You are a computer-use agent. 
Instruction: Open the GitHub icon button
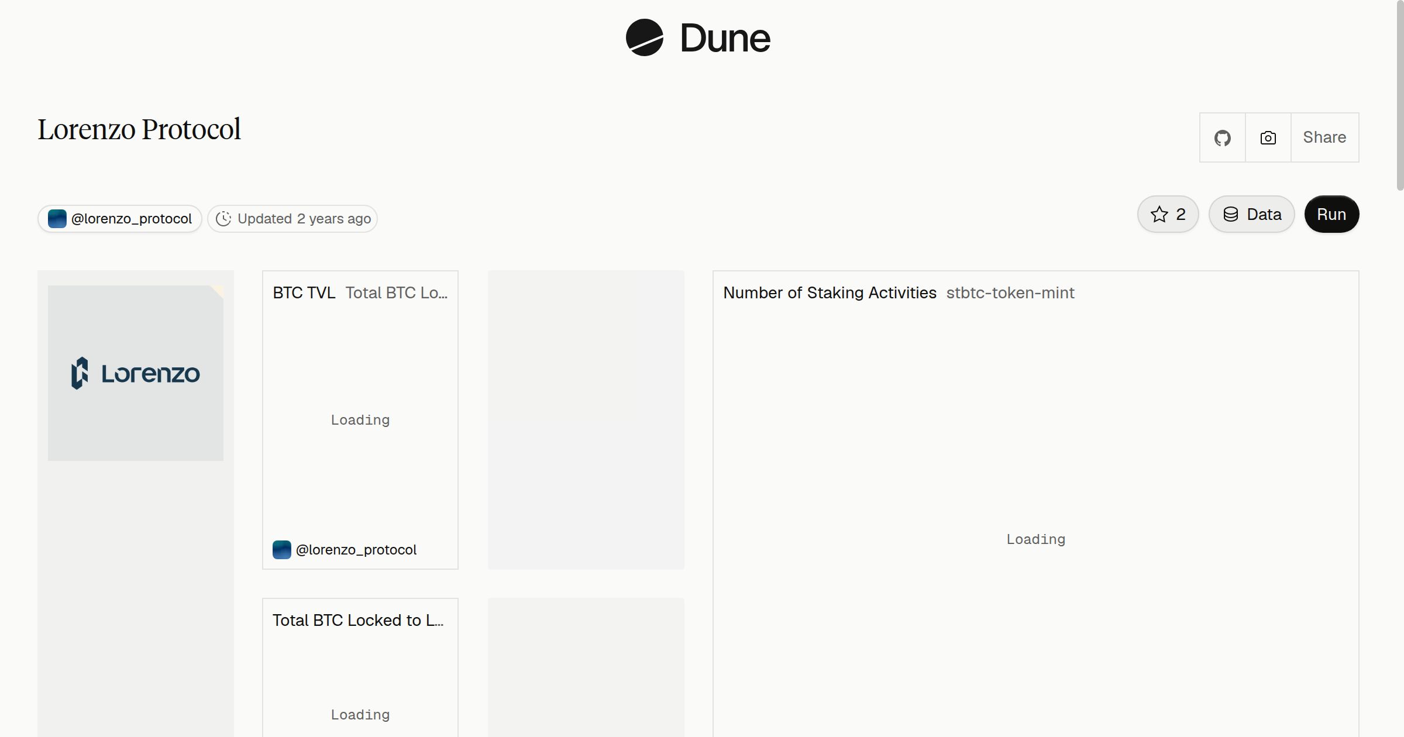(1223, 137)
